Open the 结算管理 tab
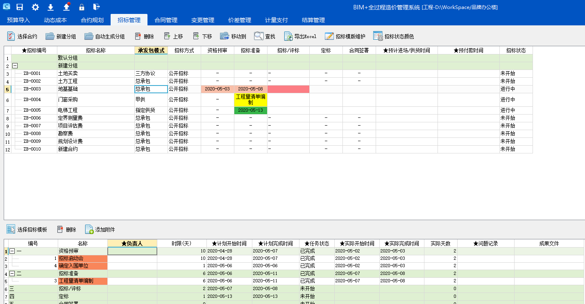The height and width of the screenshot is (304, 585). (x=313, y=20)
